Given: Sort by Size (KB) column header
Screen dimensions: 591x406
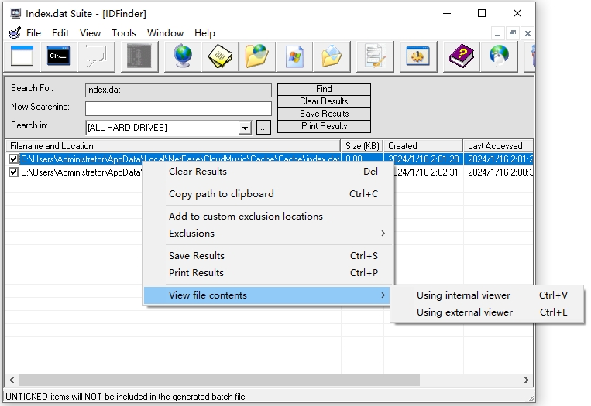Looking at the screenshot, I should coord(363,146).
